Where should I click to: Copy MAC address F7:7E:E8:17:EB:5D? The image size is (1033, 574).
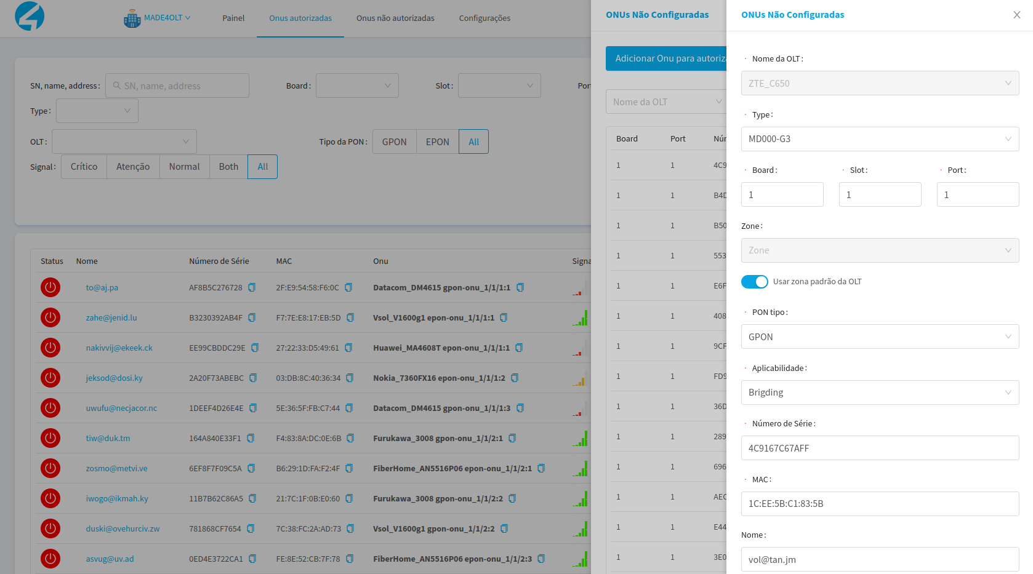[x=350, y=317]
